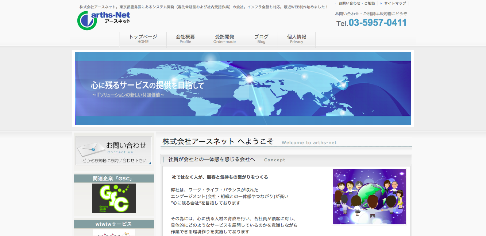Click the wiwiwサービス banner image
Viewport: 486px width, 236px height.
click(x=113, y=233)
